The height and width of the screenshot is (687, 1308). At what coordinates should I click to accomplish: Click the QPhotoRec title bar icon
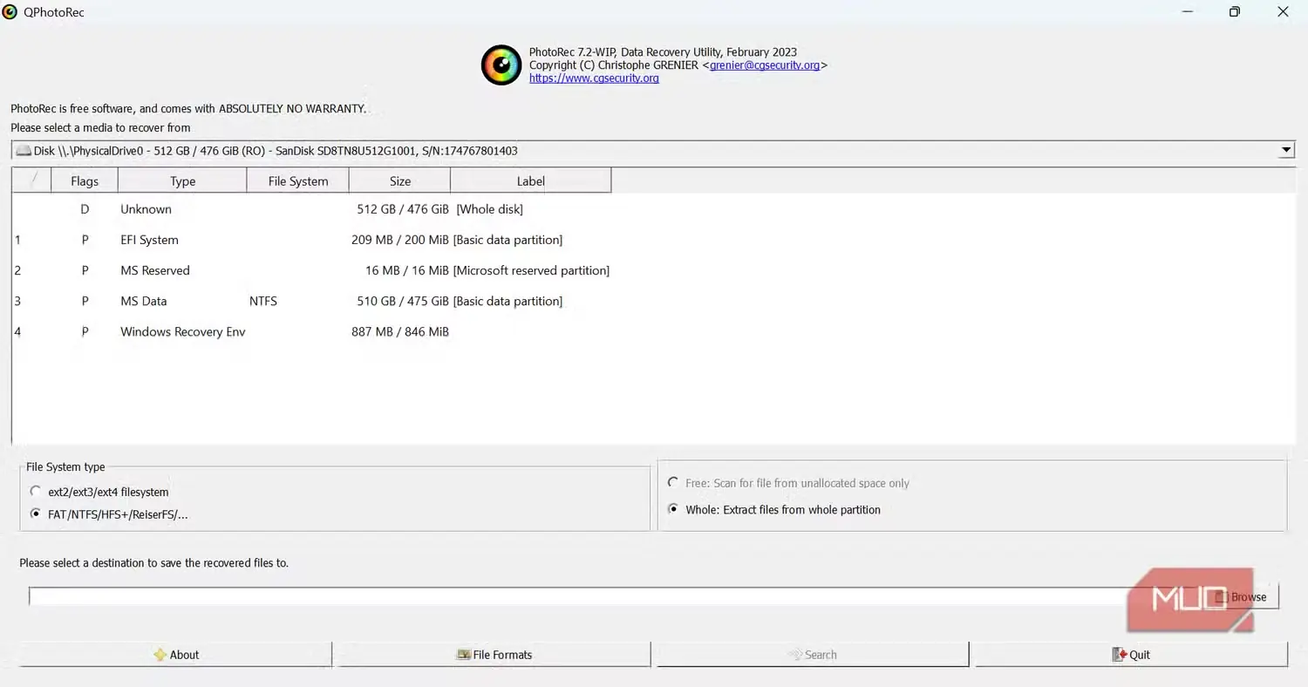click(x=10, y=12)
